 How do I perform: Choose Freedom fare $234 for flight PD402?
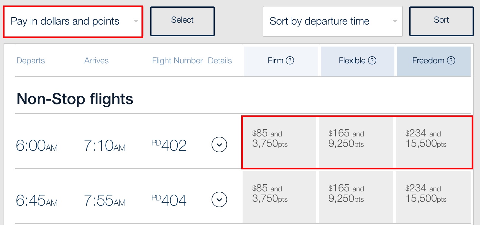pos(433,142)
